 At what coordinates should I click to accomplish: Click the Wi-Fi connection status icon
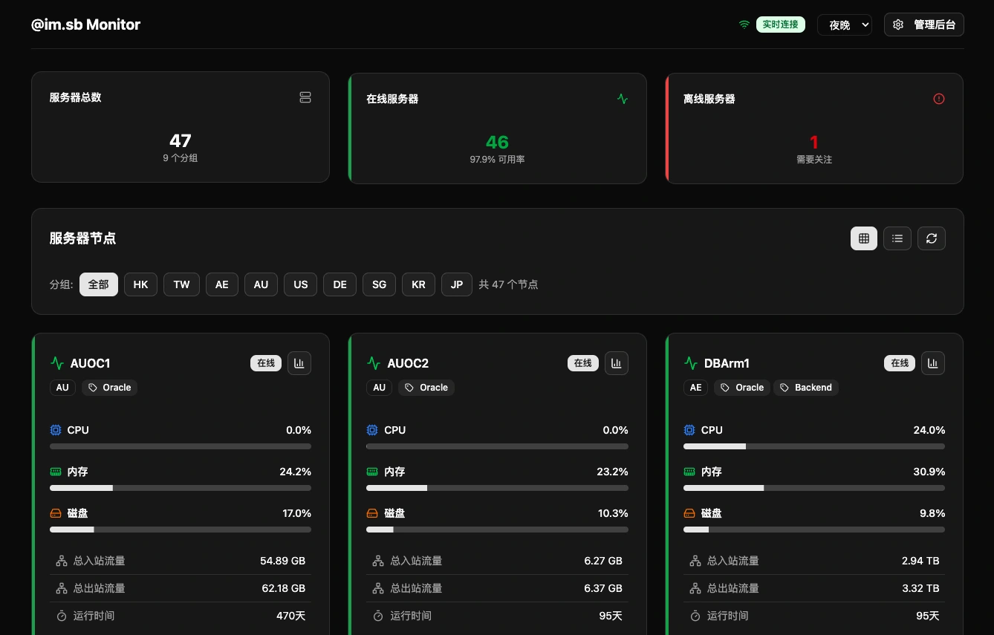744,25
